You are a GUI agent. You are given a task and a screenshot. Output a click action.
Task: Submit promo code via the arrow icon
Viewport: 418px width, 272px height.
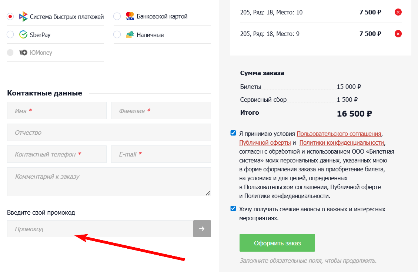(x=202, y=229)
